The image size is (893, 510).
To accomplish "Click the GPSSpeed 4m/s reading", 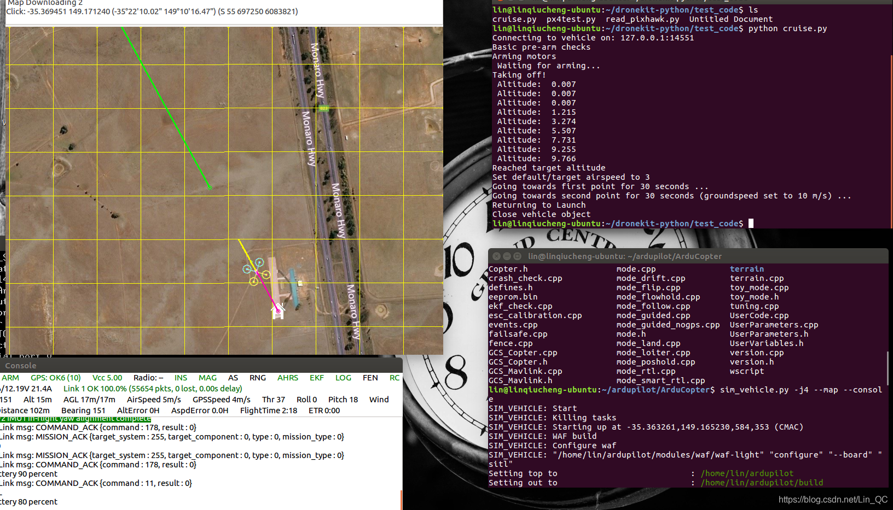I will coord(222,400).
